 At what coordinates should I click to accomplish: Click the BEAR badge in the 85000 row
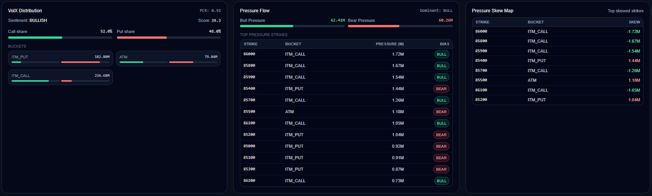[441, 146]
